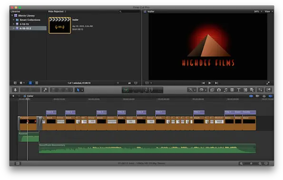Toggle the Inspector panel button
283x180 pixels.
(x=260, y=90)
